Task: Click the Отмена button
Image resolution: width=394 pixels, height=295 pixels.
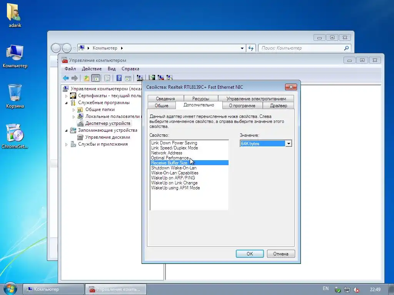Action: click(x=280, y=254)
